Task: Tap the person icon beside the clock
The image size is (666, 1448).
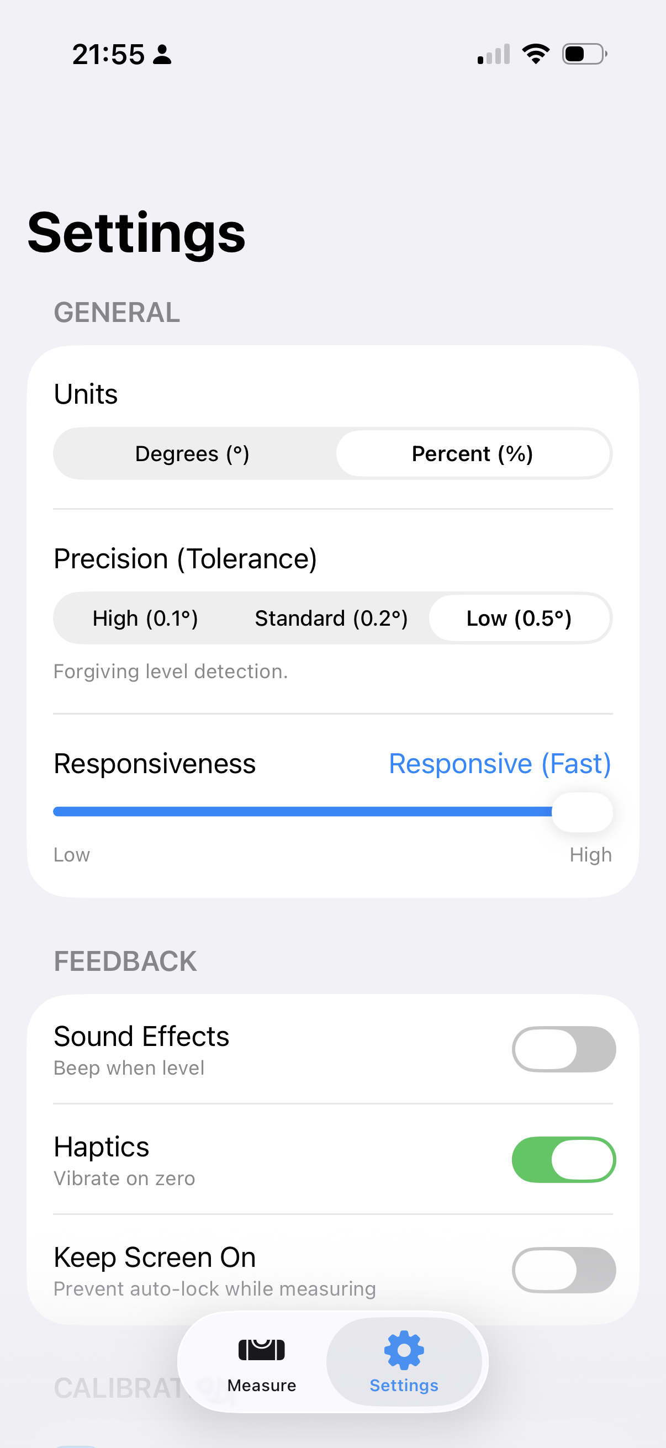Action: [162, 55]
